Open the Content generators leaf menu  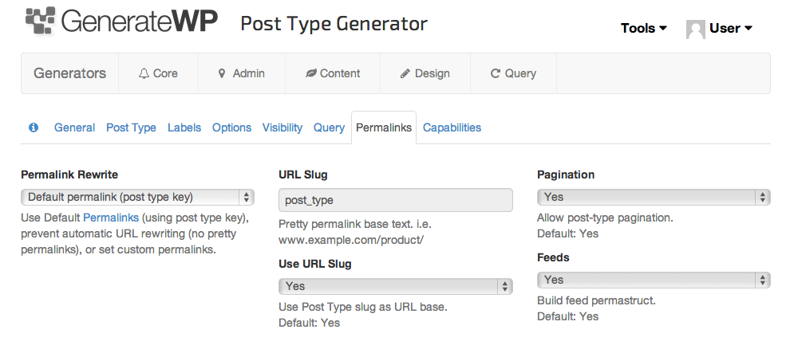click(333, 73)
